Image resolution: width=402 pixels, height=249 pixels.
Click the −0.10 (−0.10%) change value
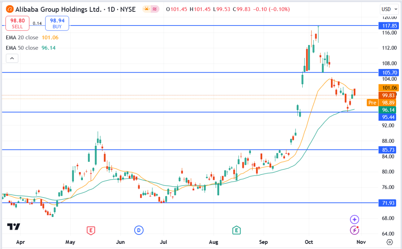[x=272, y=9]
